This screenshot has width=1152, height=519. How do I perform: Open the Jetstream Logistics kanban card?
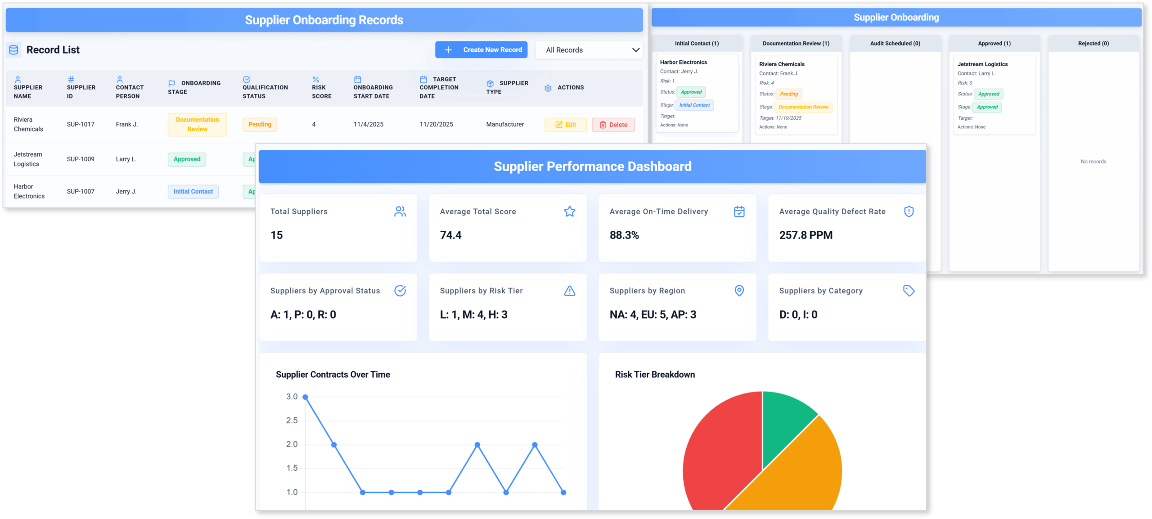994,95
